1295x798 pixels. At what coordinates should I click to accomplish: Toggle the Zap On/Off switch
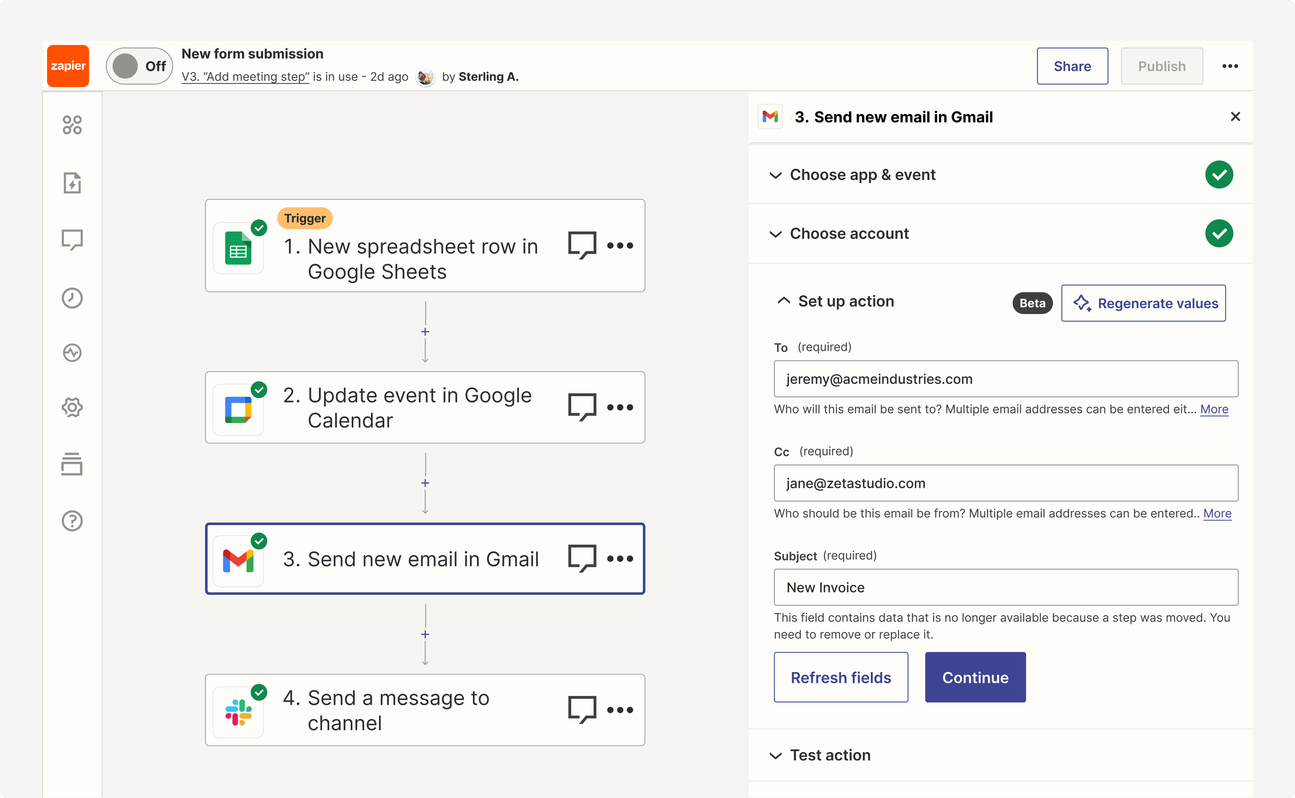[139, 66]
